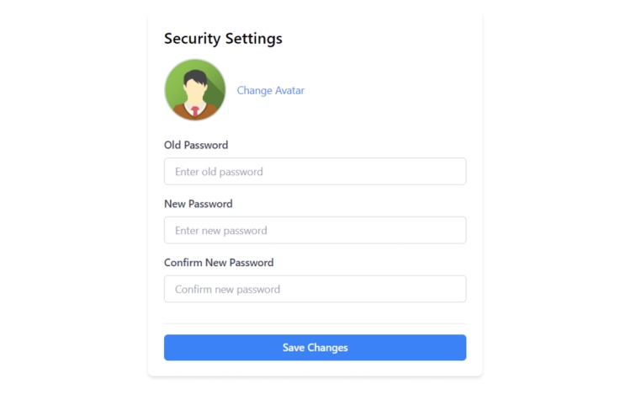The image size is (631, 395).
Task: Click the Confirm New Password field
Action: 315,289
